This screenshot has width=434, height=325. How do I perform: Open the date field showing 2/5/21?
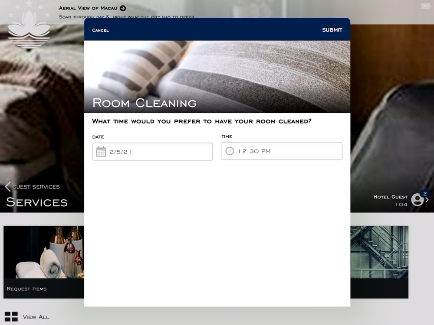(x=152, y=152)
